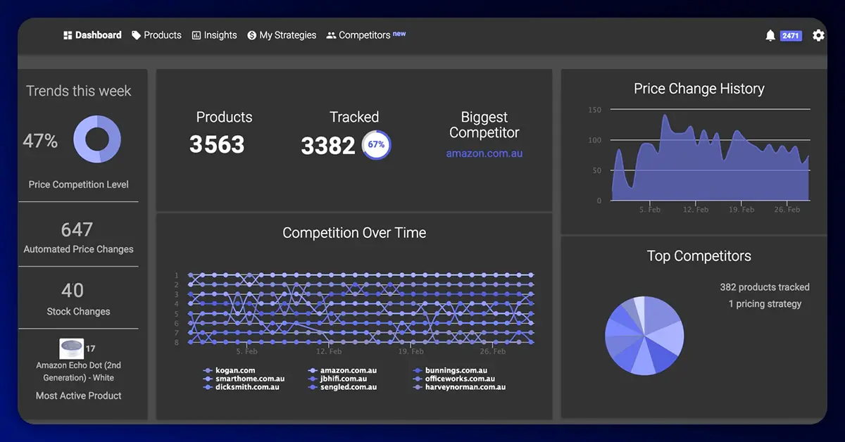The width and height of the screenshot is (845, 442).
Task: Toggle amazon.com.au legend entry in chart
Action: [342, 370]
